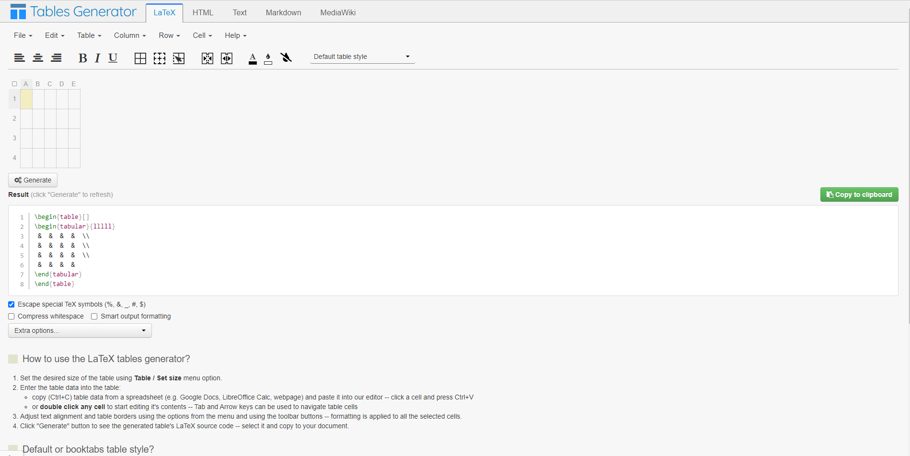910x456 pixels.
Task: Click the Generate button
Action: 33,180
